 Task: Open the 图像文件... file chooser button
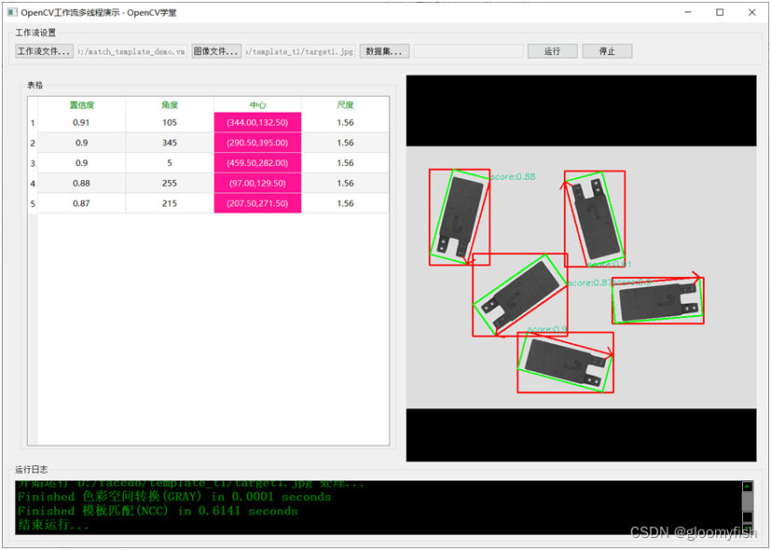(216, 51)
